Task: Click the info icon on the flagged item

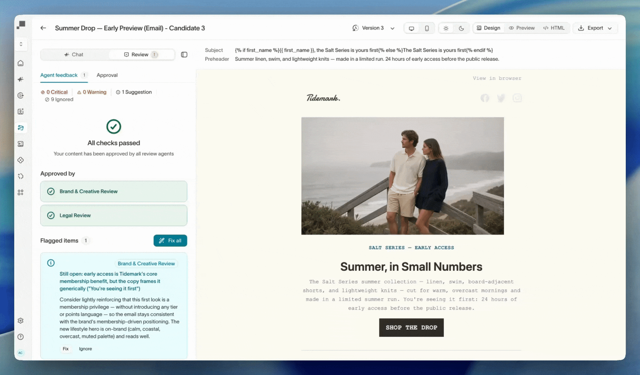Action: [x=51, y=263]
